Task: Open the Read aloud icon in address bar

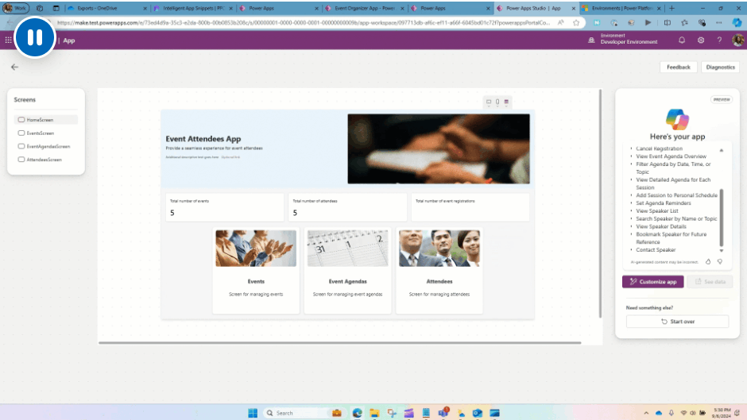Action: [x=561, y=22]
